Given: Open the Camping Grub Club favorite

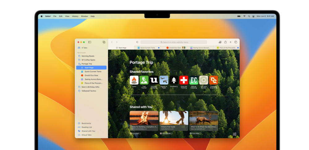Looking at the screenshot, I should 214,80.
